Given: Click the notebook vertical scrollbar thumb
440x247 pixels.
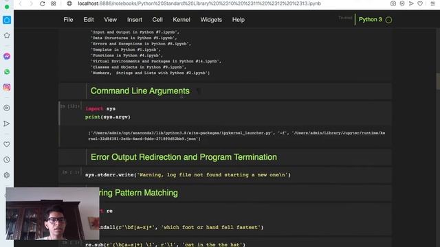Looking at the screenshot, I should 438,81.
